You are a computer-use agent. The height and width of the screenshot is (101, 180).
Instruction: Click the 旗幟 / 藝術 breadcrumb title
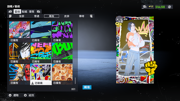pos(13,6)
